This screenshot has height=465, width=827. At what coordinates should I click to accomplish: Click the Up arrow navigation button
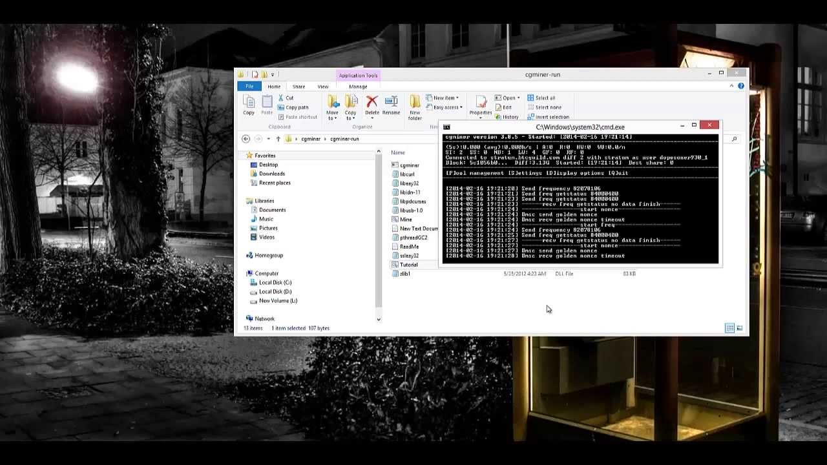278,139
